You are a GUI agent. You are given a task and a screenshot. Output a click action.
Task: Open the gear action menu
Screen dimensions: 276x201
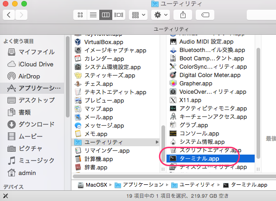pos(160,15)
